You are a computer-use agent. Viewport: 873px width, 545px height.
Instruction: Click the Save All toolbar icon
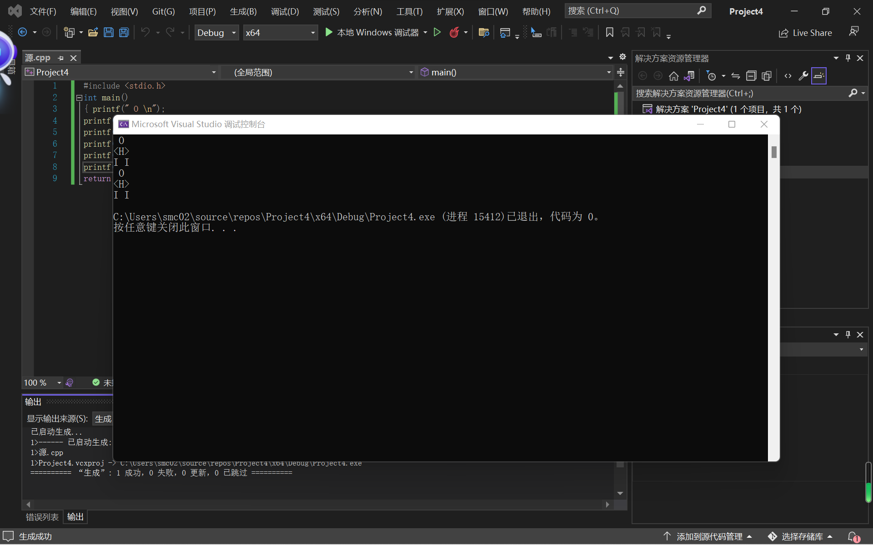point(124,32)
